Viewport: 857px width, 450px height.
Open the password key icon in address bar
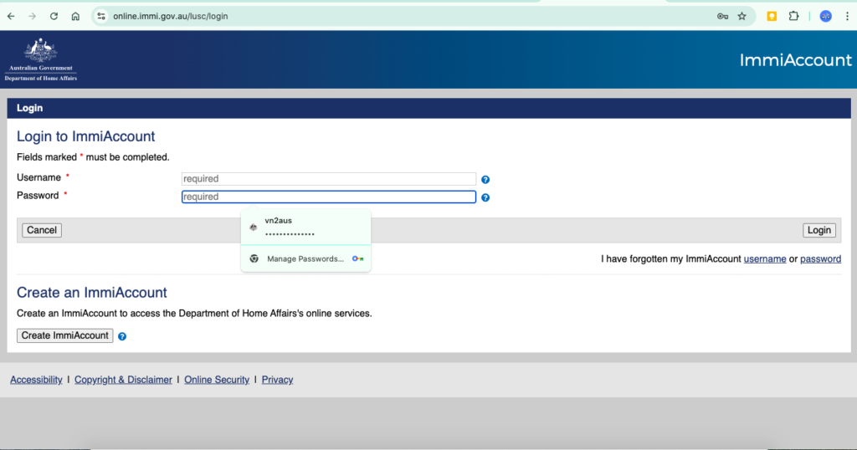(x=722, y=16)
